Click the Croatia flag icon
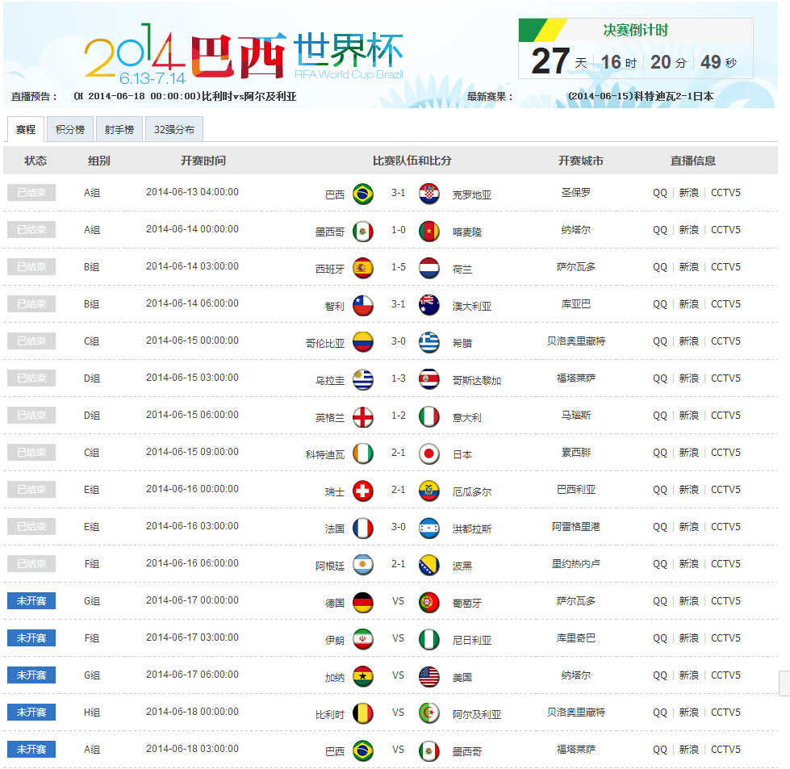 428,193
